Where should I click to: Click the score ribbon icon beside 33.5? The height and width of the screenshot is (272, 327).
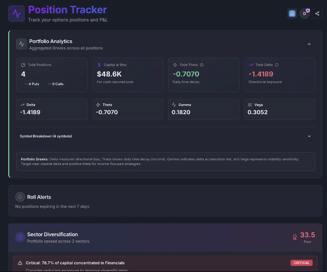295,237
